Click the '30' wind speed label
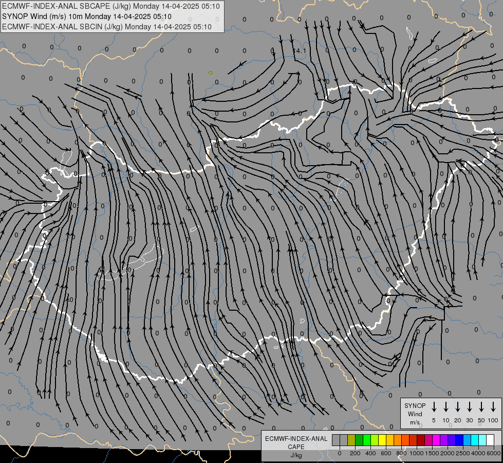Screen dimensions: 503x463 click(x=469, y=420)
